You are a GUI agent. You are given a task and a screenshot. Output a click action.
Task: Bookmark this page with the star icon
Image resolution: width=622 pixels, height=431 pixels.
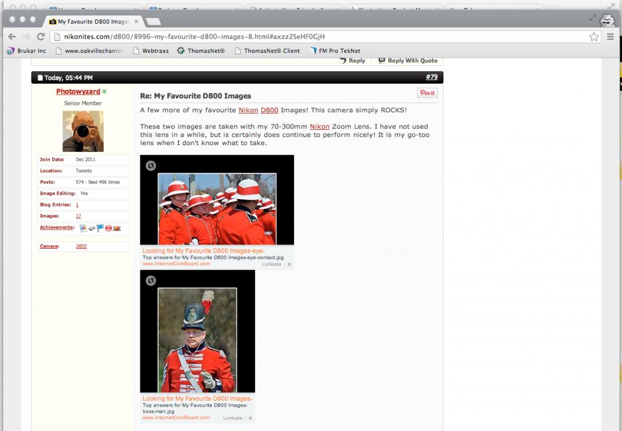coord(593,36)
